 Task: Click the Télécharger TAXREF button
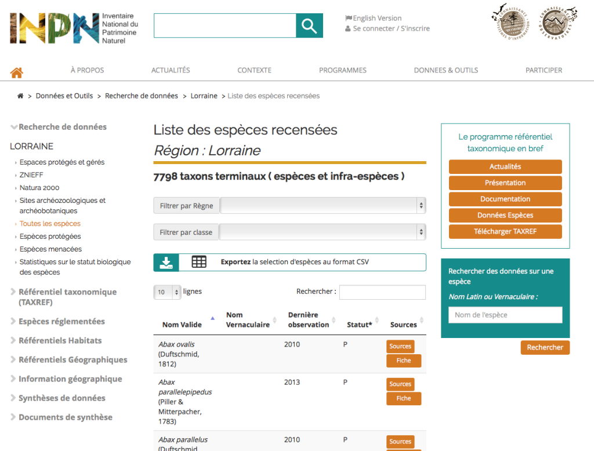[505, 232]
